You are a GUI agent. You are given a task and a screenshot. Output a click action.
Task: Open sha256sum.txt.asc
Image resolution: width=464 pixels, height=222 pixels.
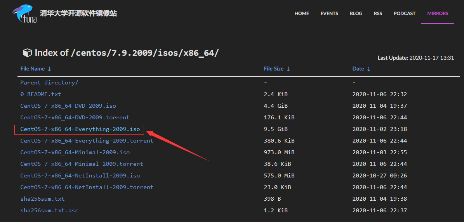[x=49, y=210]
